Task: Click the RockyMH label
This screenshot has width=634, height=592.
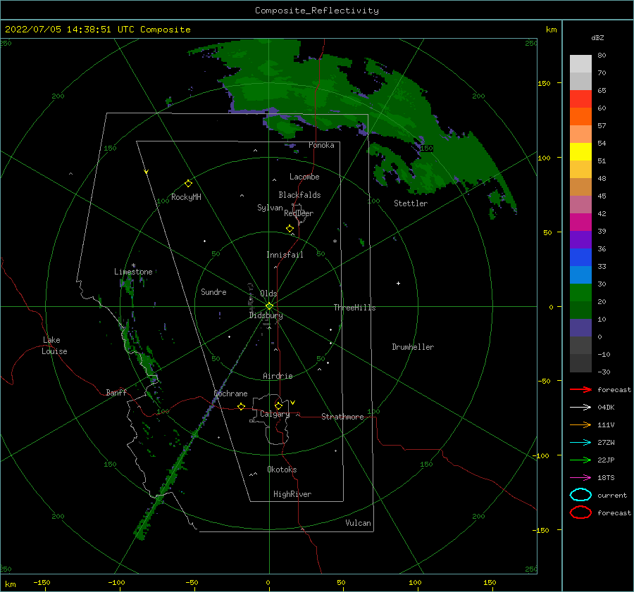Action: 186,197
